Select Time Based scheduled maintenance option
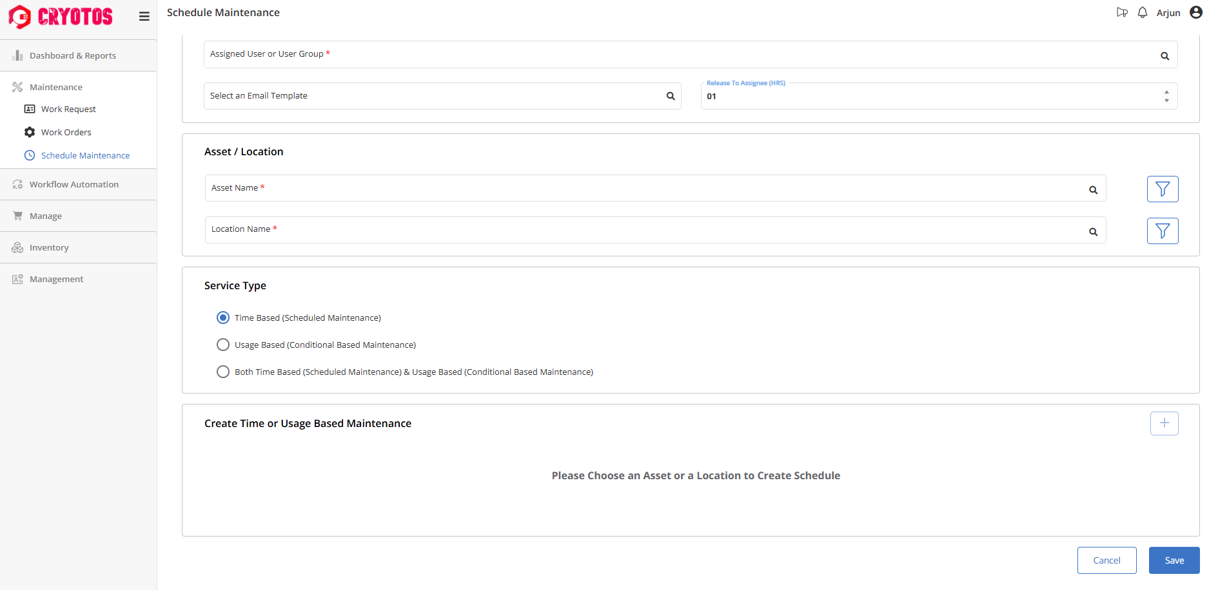The height and width of the screenshot is (590, 1209). [x=223, y=318]
